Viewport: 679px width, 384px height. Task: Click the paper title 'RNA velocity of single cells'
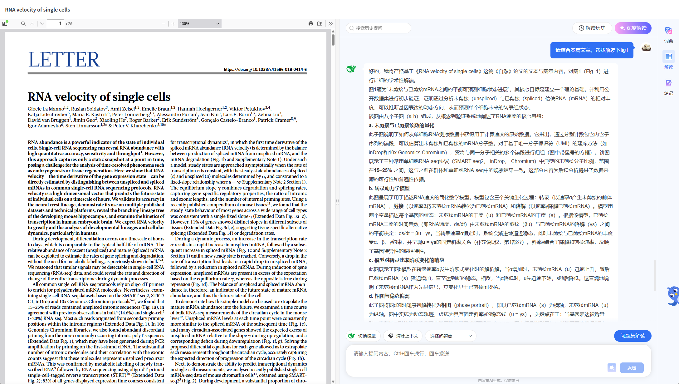99,97
